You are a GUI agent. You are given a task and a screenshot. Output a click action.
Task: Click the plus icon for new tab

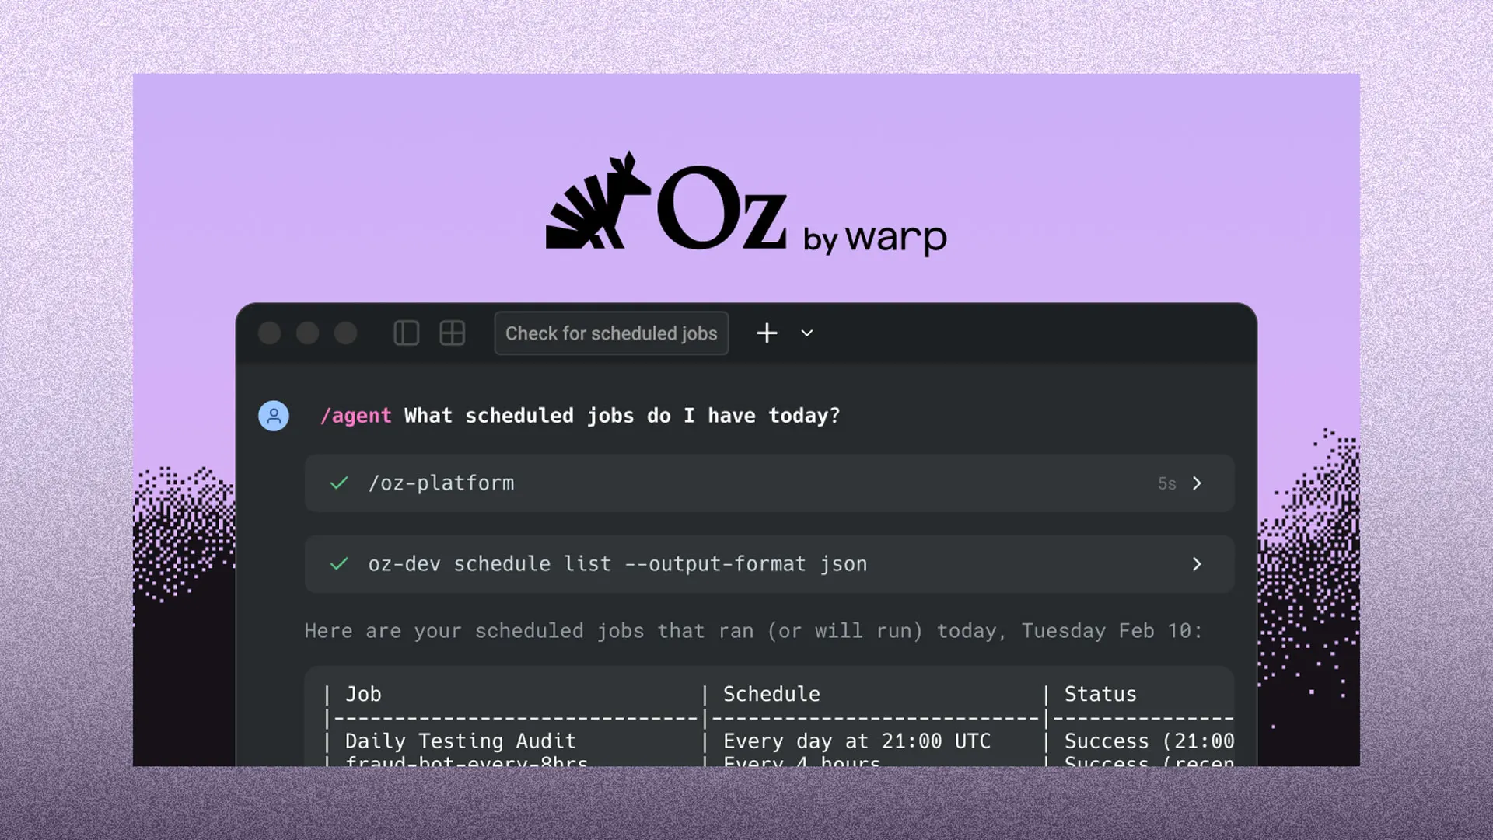pyautogui.click(x=767, y=333)
